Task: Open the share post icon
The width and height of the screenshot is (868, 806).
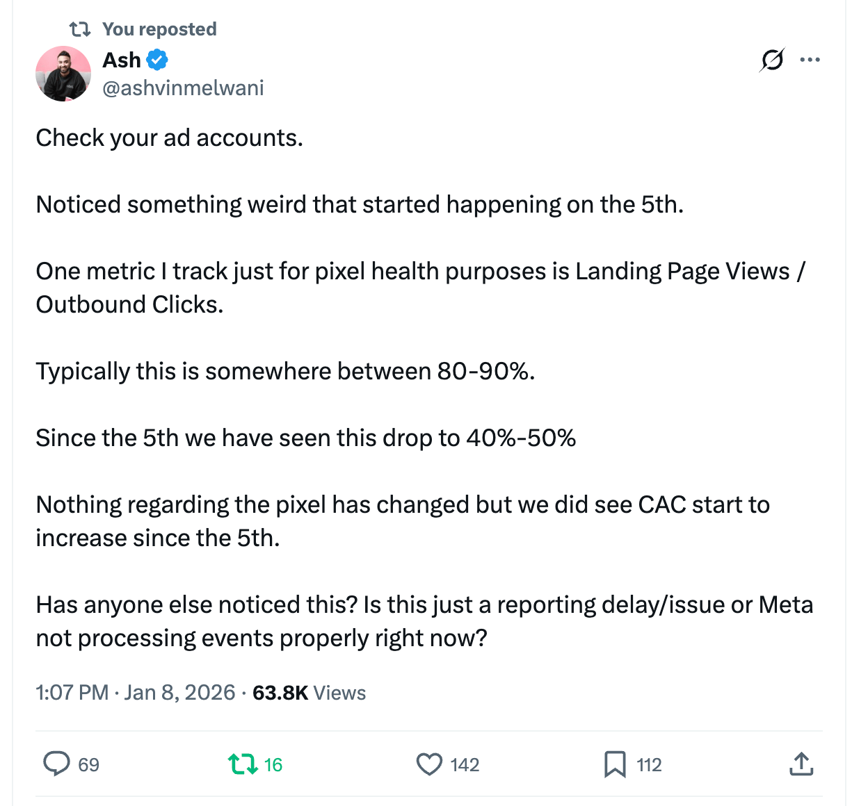Action: click(x=801, y=764)
